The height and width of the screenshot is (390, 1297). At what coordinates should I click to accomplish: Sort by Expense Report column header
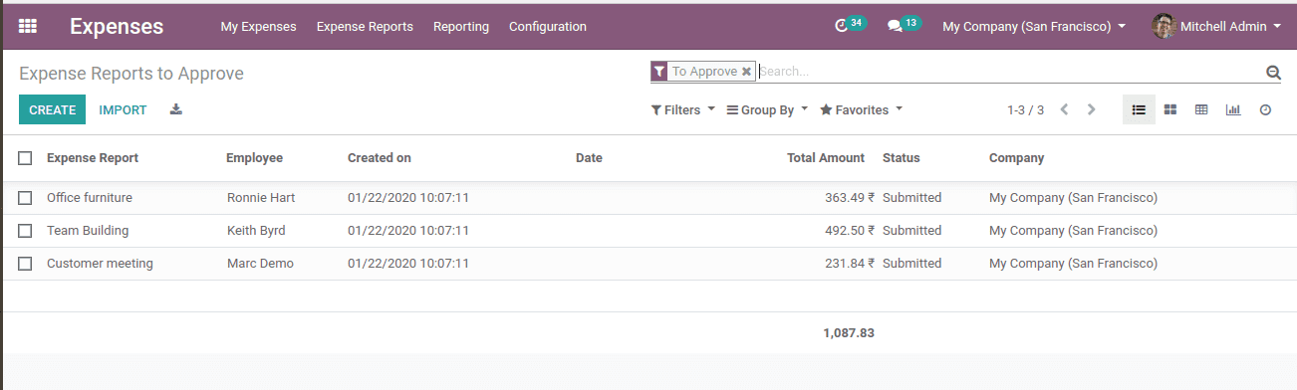(x=93, y=157)
